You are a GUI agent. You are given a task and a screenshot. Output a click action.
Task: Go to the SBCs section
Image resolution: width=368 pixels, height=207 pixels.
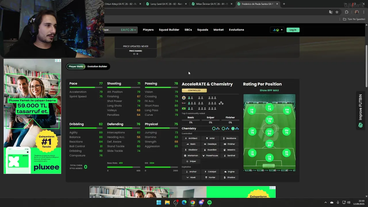coord(188,30)
